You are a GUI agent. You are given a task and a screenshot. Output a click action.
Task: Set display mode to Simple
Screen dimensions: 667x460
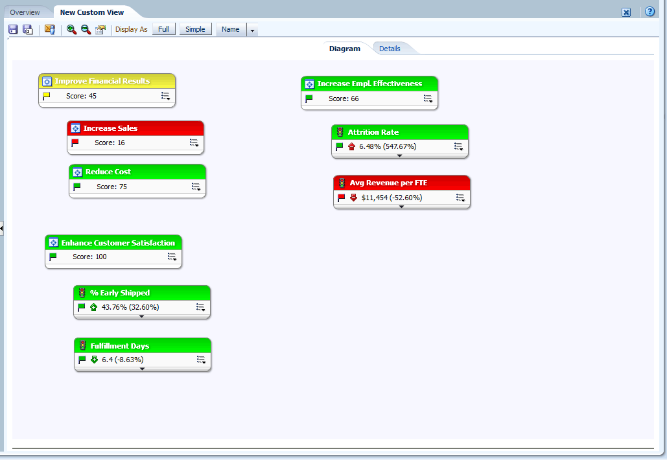pyautogui.click(x=195, y=29)
